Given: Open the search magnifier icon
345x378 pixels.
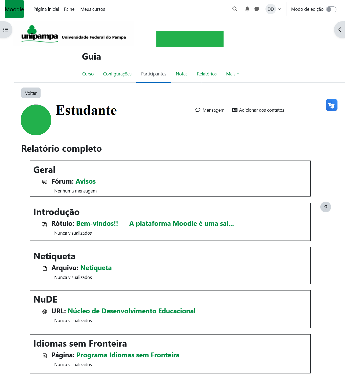Looking at the screenshot, I should 235,9.
